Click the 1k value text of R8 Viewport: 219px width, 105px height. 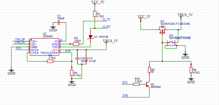click(153, 72)
